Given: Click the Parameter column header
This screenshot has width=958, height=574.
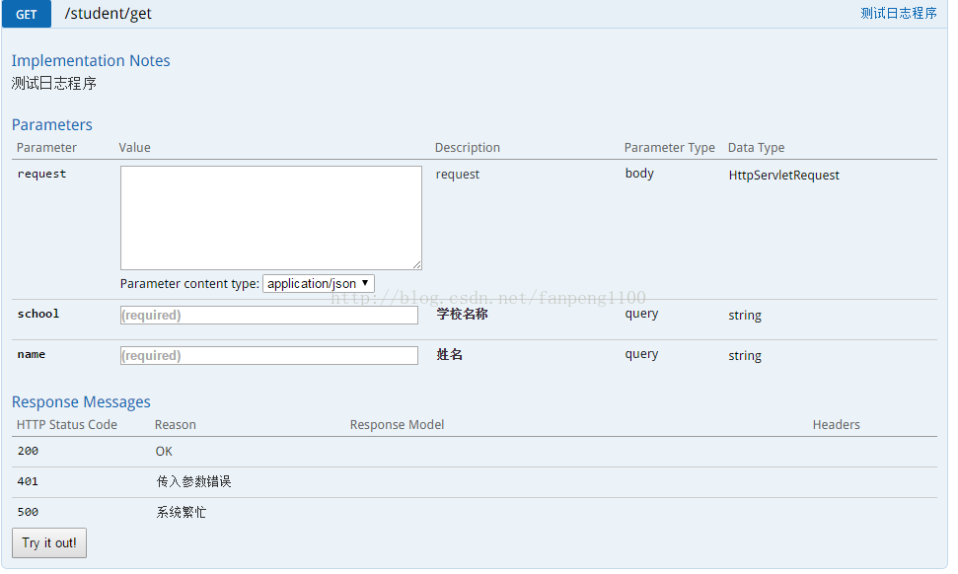Looking at the screenshot, I should [x=46, y=147].
